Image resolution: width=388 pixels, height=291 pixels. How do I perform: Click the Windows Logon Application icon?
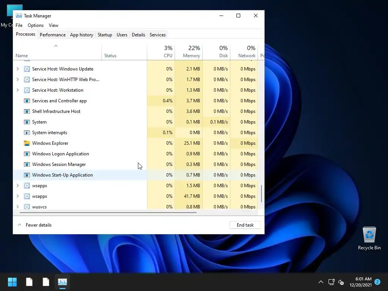point(27,154)
